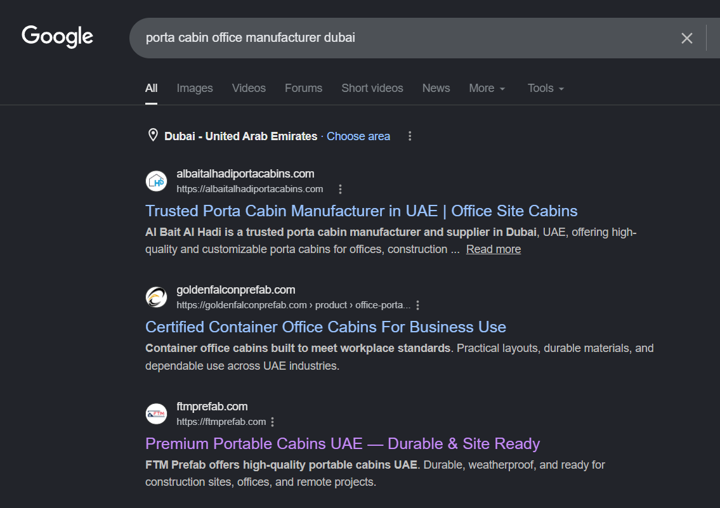Screen dimensions: 720x508
Task: Switch to the Forums tab
Action: point(303,88)
